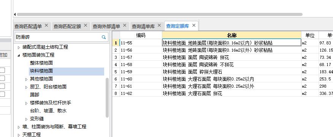The image size is (333, 137).
Task: Select the 其他楼地面 tree label
Action: pyautogui.click(x=41, y=79)
